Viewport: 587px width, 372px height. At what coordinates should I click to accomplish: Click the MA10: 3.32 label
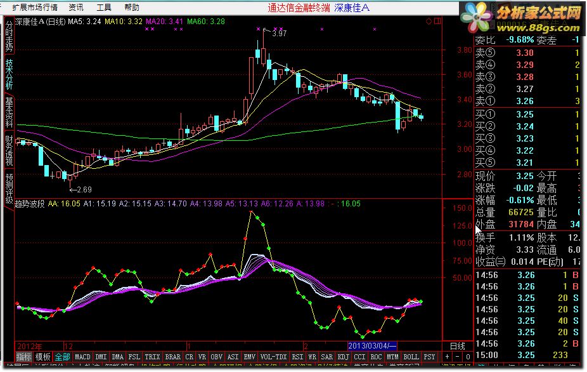tap(124, 22)
